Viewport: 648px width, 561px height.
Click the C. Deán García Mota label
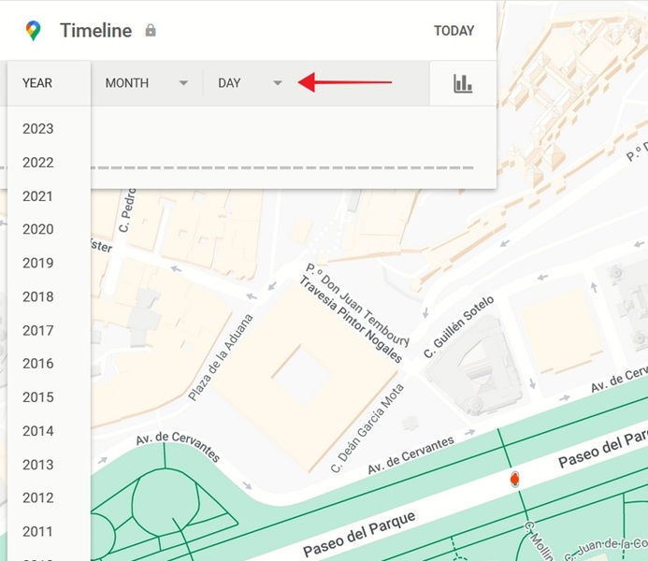pos(367,428)
